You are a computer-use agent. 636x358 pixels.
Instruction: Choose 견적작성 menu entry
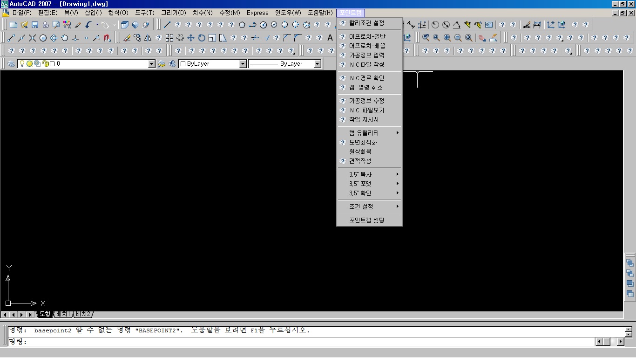[x=370, y=161]
